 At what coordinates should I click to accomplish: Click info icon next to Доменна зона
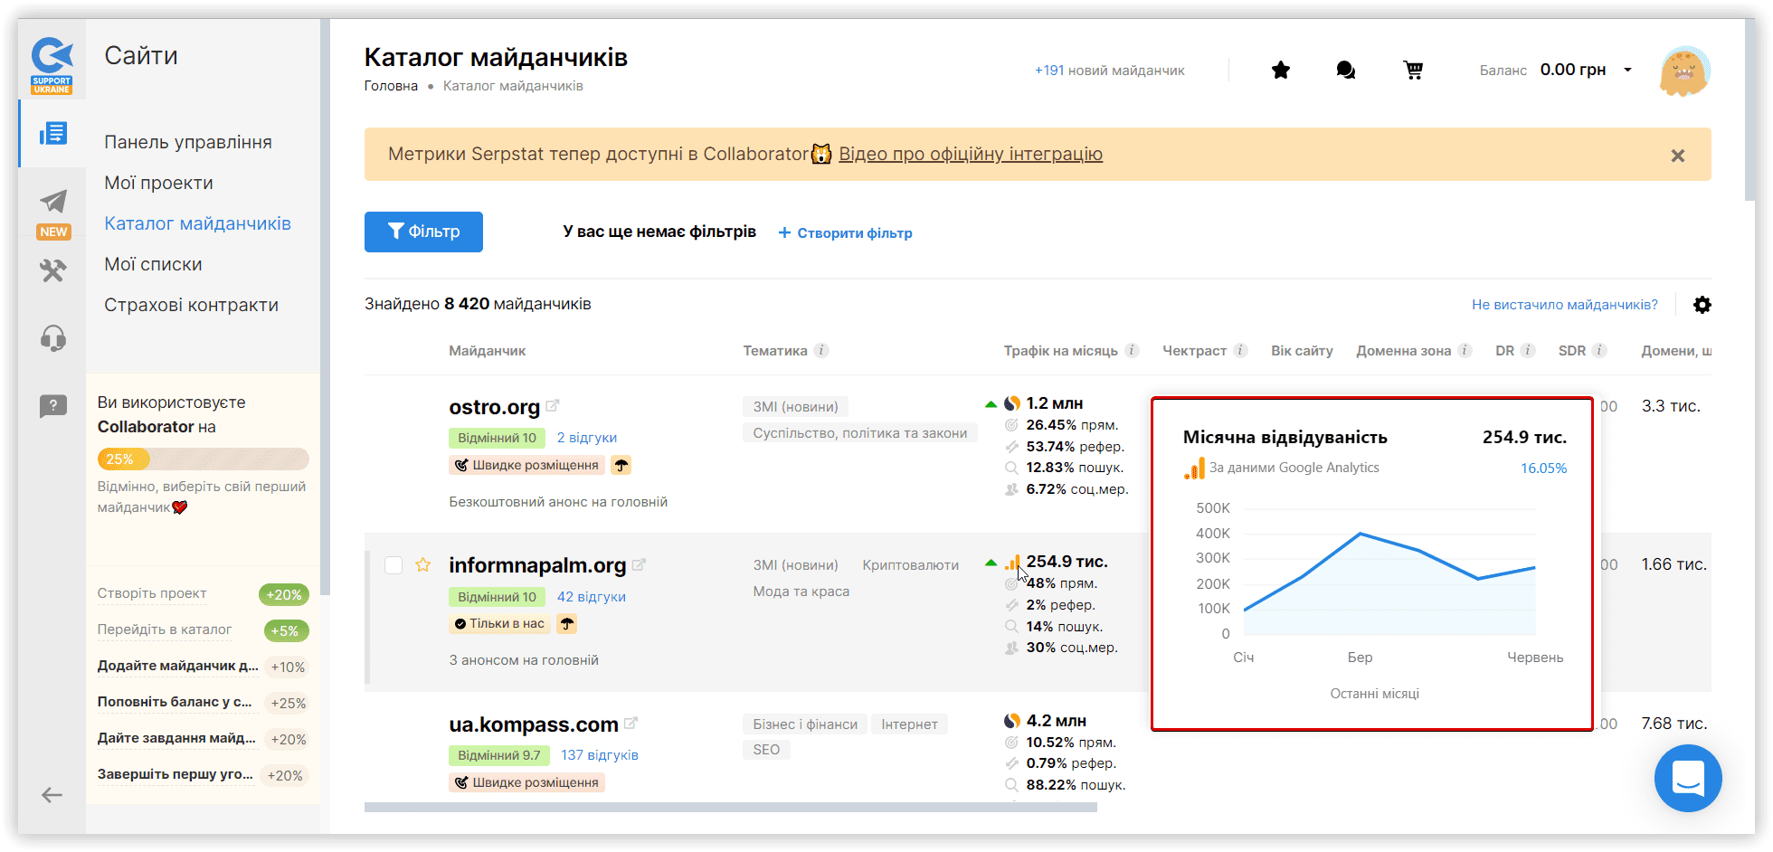[x=1465, y=351]
